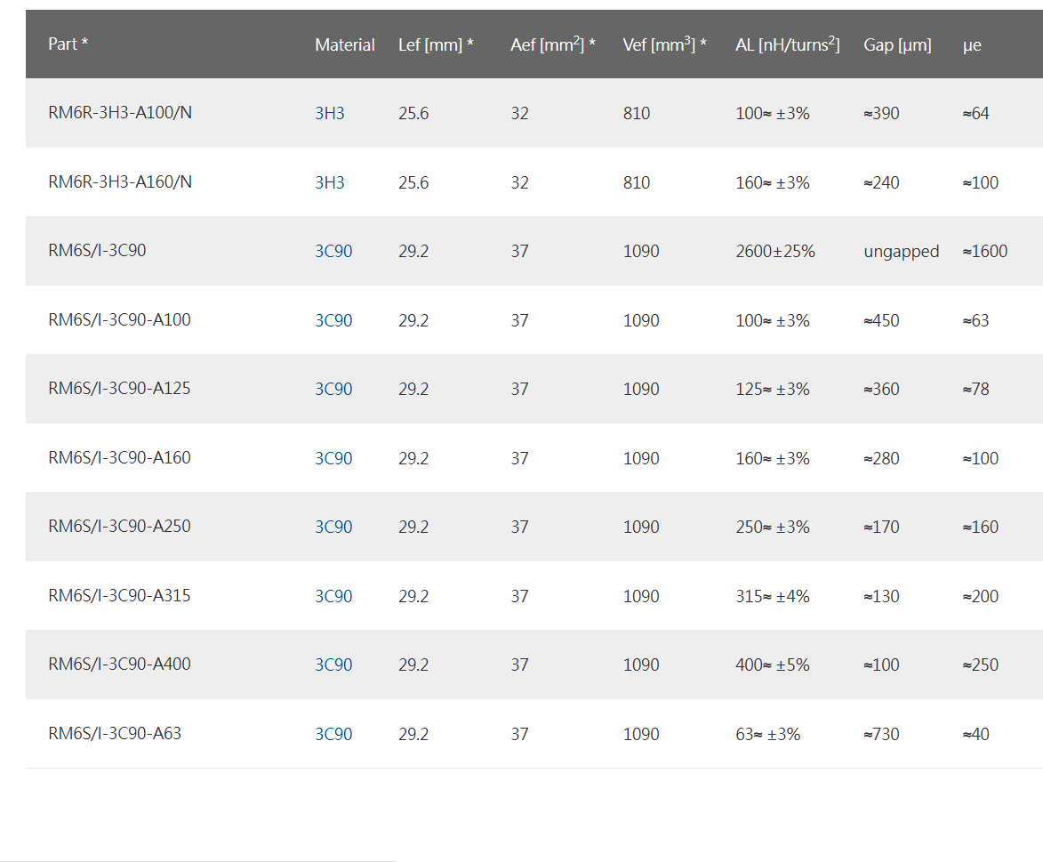Open 3C90 material link for RM6S/I-3C90-A250

tap(333, 528)
